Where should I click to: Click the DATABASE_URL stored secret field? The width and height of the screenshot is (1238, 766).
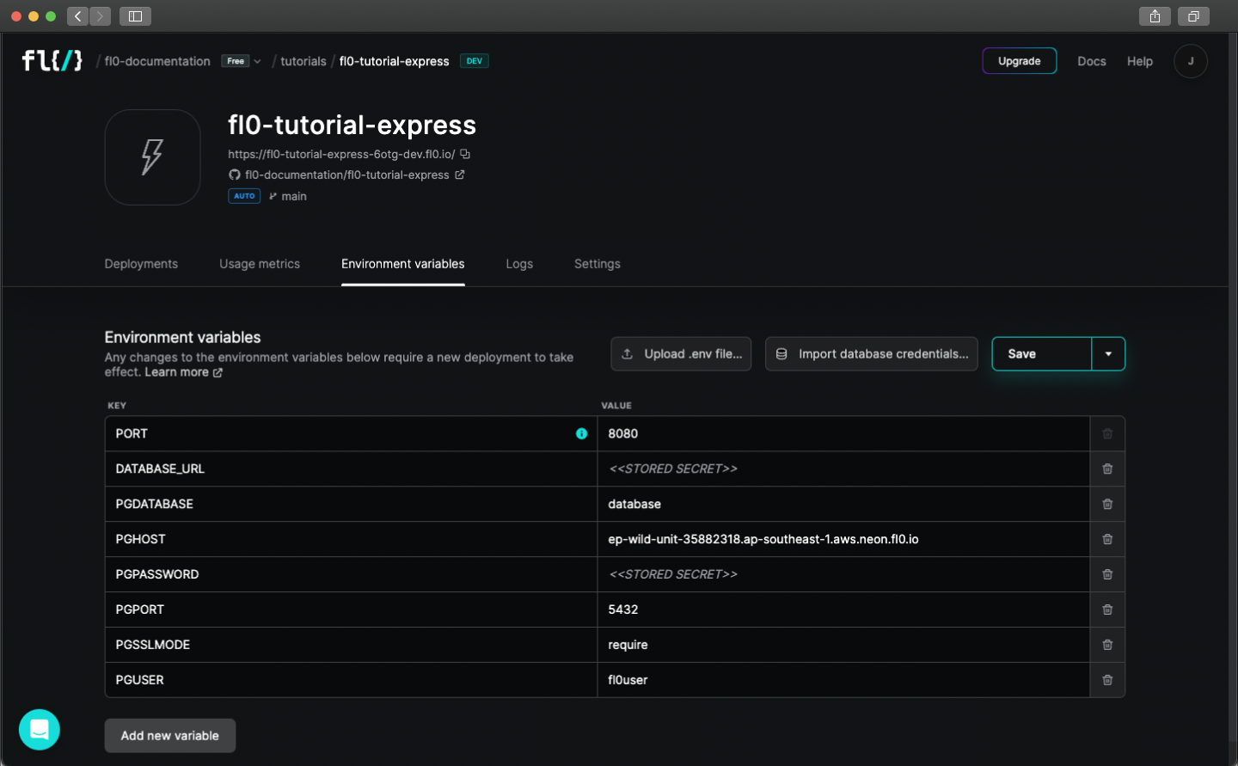843,469
